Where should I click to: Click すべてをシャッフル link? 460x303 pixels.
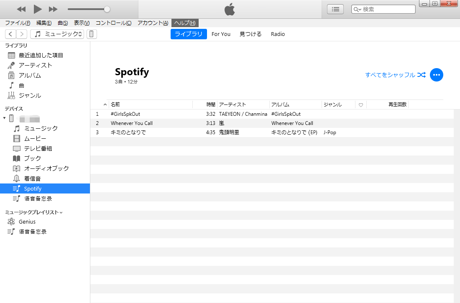390,75
